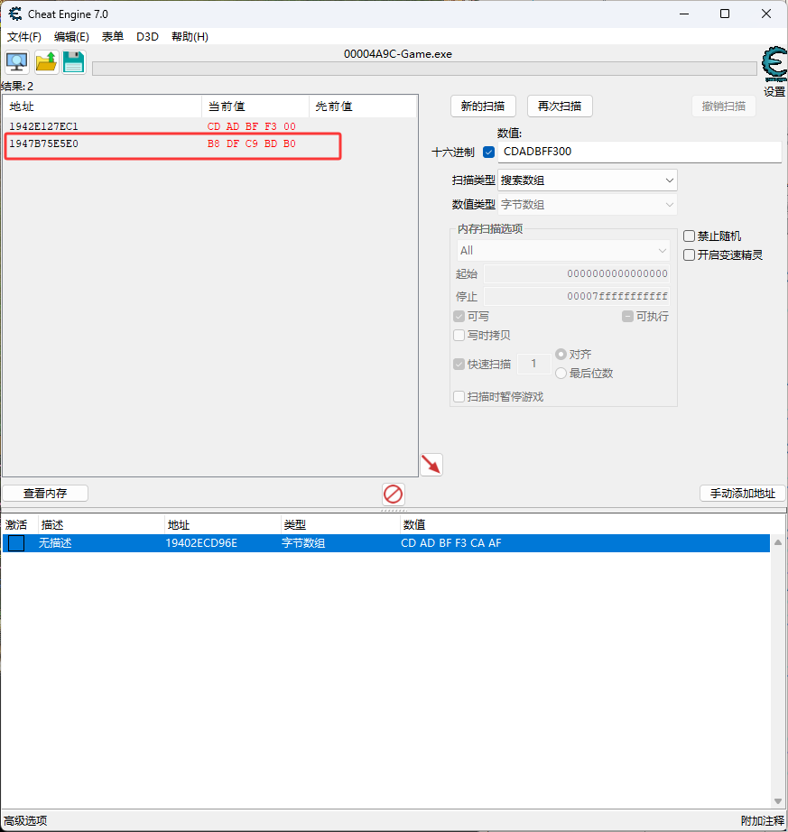Click the 激活 column header
Viewport: 788px width, 832px height.
coord(19,525)
